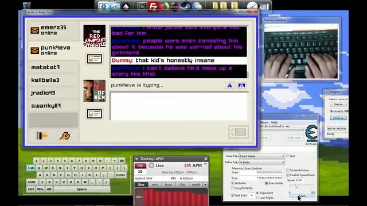The image size is (367, 206).
Task: Select the hour tab in Desktop APM
Action: [x=169, y=185]
